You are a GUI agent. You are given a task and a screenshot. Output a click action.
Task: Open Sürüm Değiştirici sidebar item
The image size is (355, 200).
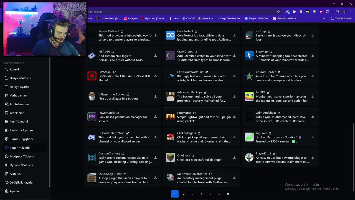[x=24, y=139]
